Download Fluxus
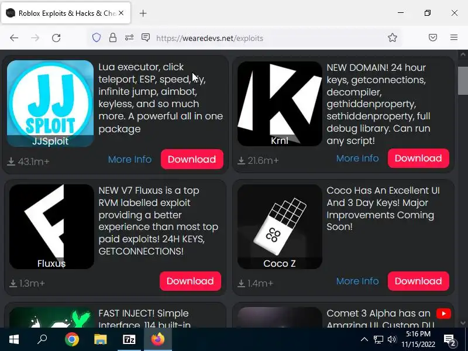Screen dimensions: 468x351 [x=190, y=281]
